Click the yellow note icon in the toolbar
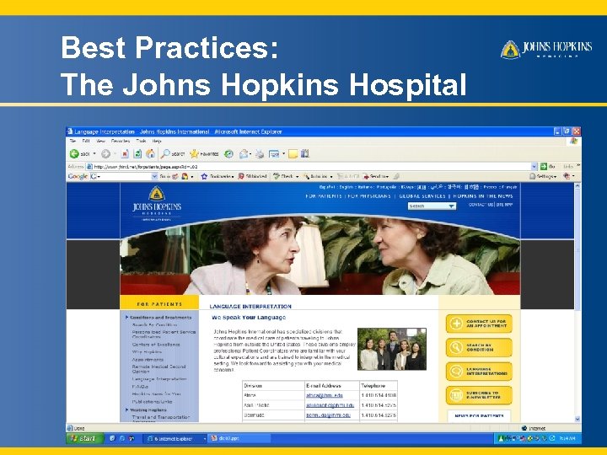 coord(293,154)
